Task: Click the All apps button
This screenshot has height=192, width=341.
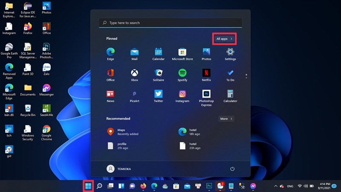Action: tap(225, 39)
